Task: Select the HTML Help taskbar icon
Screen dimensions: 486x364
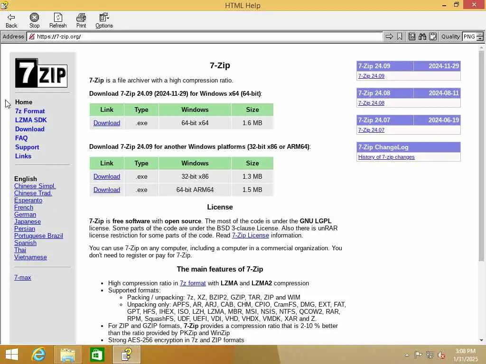Action: click(127, 355)
